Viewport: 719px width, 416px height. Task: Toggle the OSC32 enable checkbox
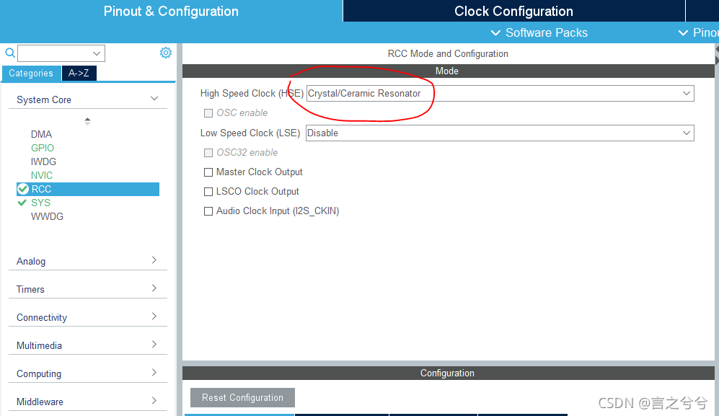pos(208,153)
